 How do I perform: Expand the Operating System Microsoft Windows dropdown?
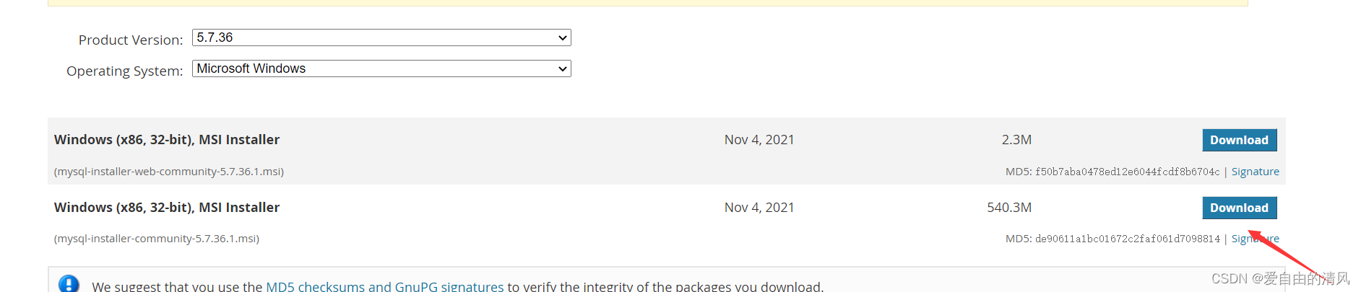pos(381,68)
